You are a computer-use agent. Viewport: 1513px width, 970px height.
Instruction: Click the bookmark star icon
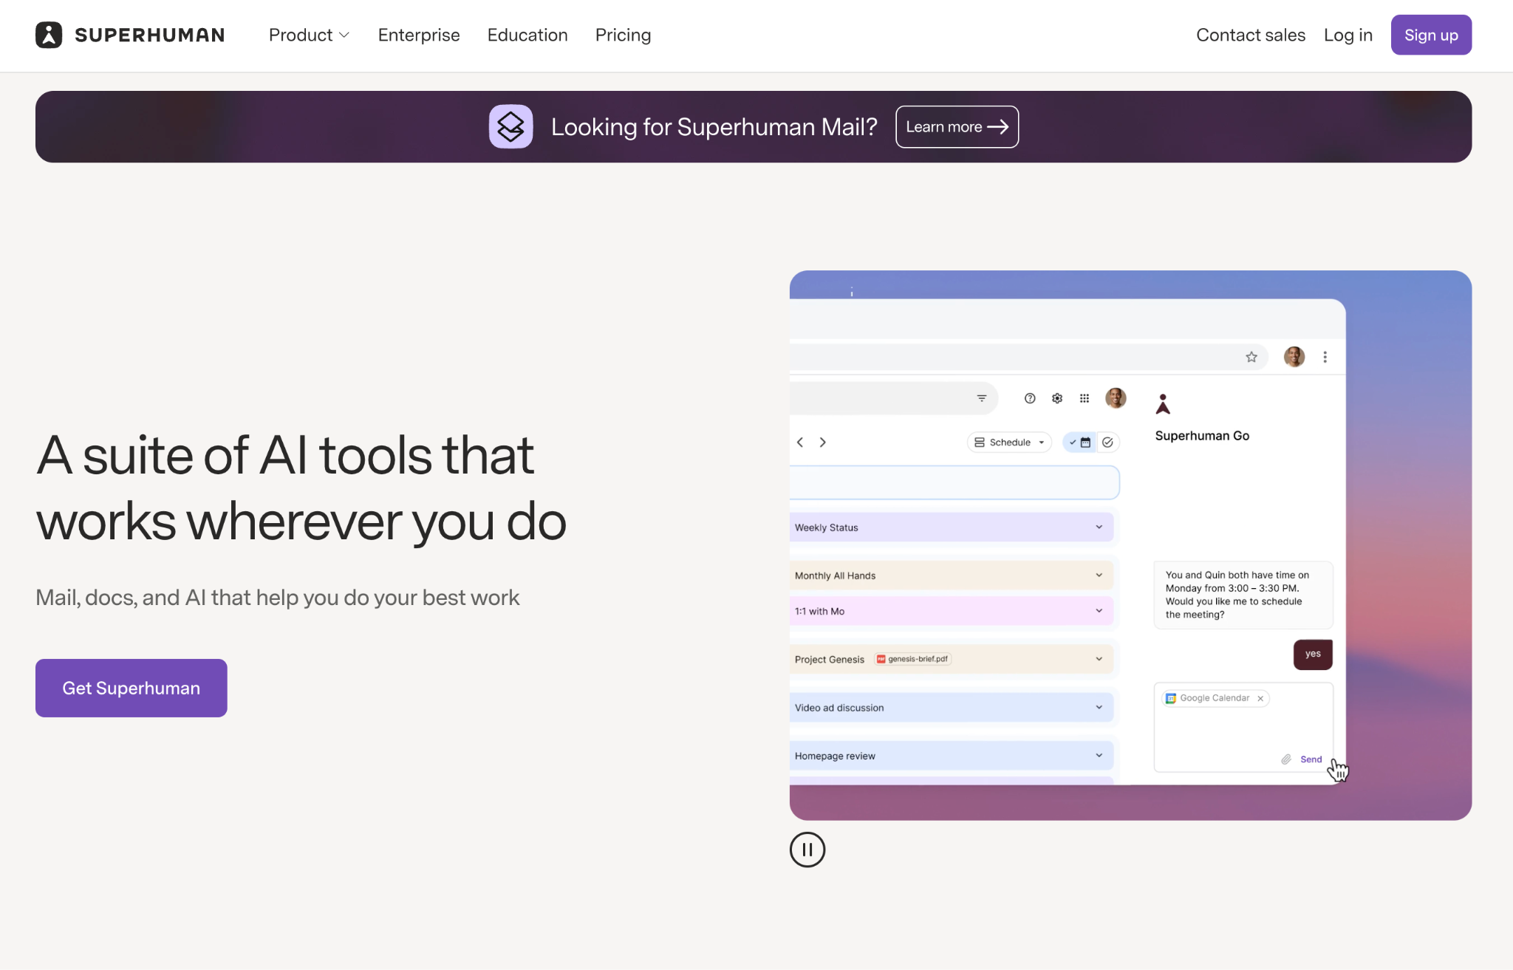tap(1251, 357)
